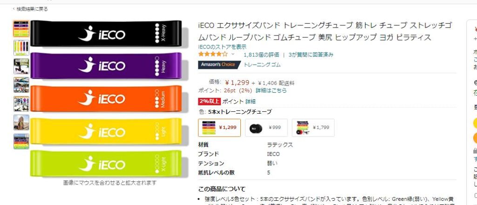Click the Amazon's Choice badge
This screenshot has height=205, width=477.
coord(219,65)
